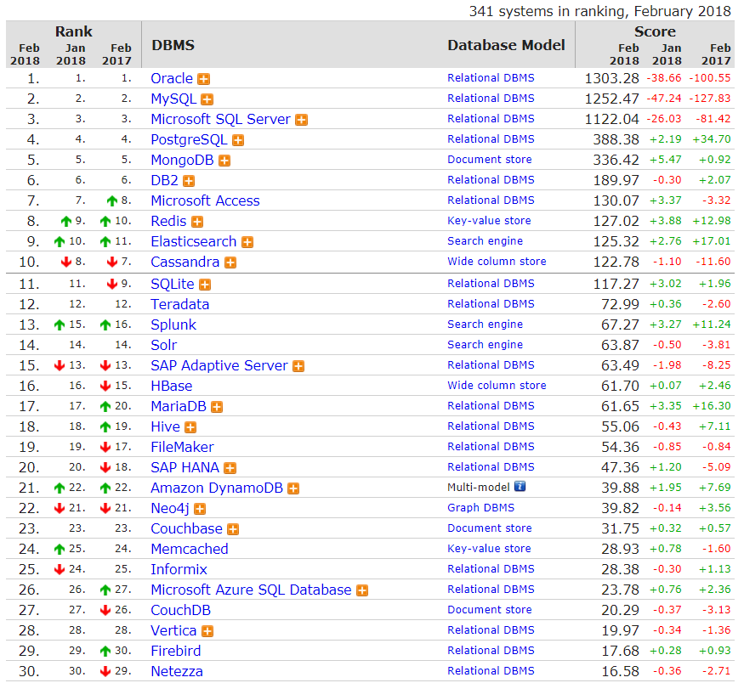Click the plus icon after Elasticsearch
744x683 pixels.
247,242
